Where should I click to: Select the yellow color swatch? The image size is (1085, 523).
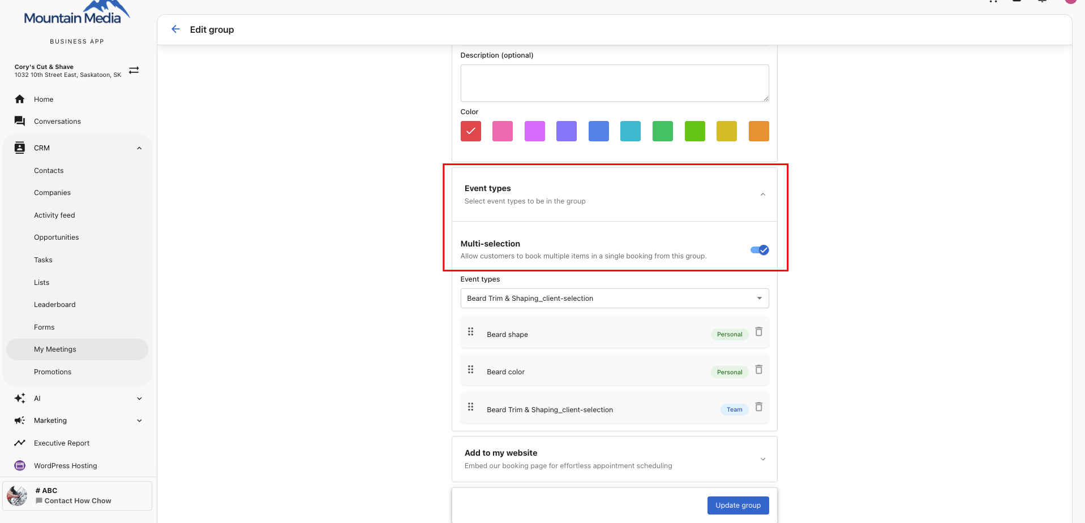pyautogui.click(x=727, y=131)
